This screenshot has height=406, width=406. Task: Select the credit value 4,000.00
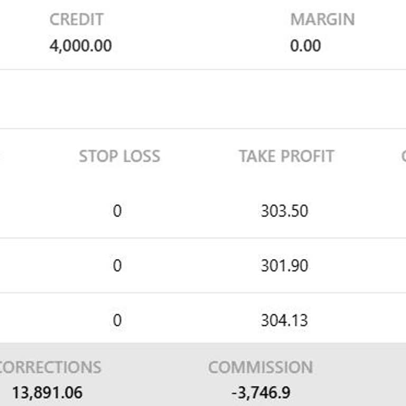point(80,46)
